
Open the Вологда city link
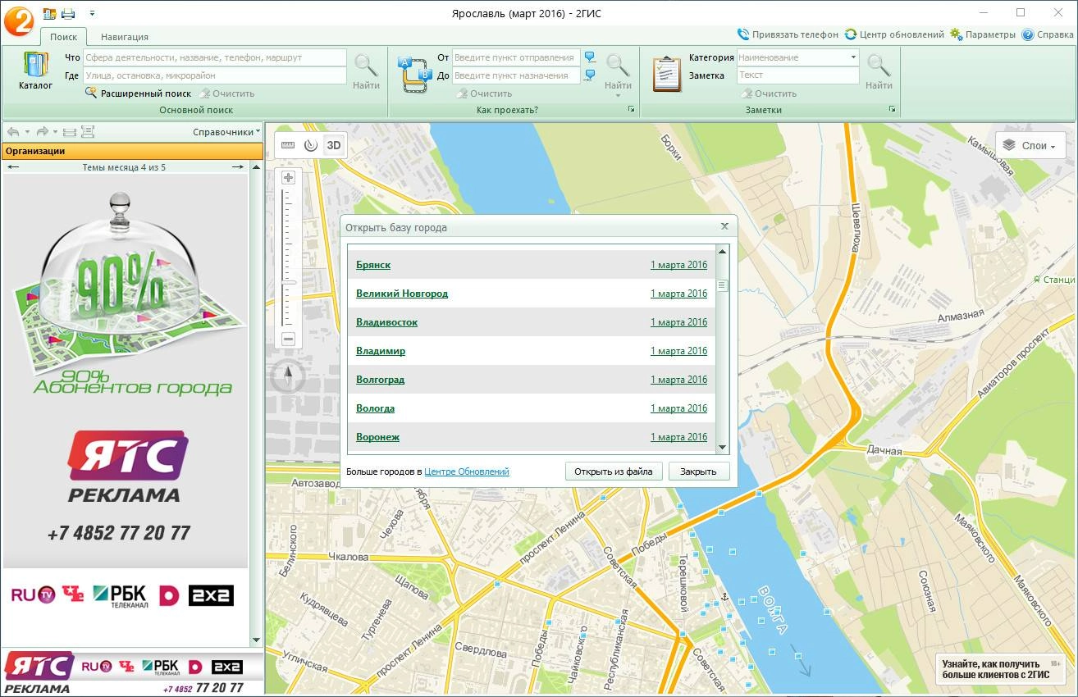[375, 408]
